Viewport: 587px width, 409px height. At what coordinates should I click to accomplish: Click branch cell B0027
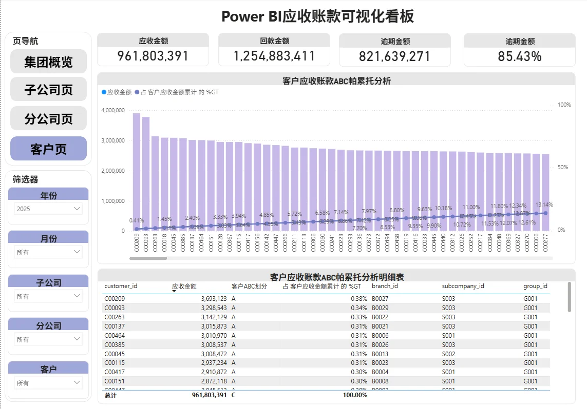coord(380,299)
